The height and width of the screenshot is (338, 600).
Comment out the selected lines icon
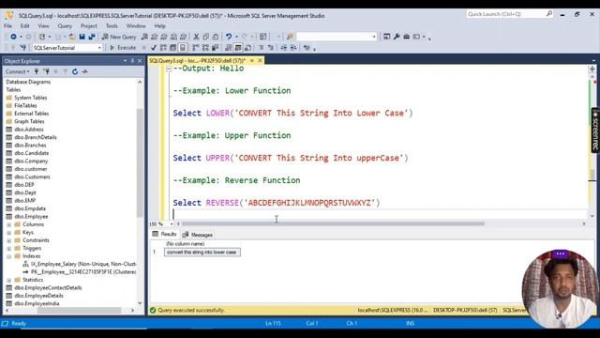[261, 48]
